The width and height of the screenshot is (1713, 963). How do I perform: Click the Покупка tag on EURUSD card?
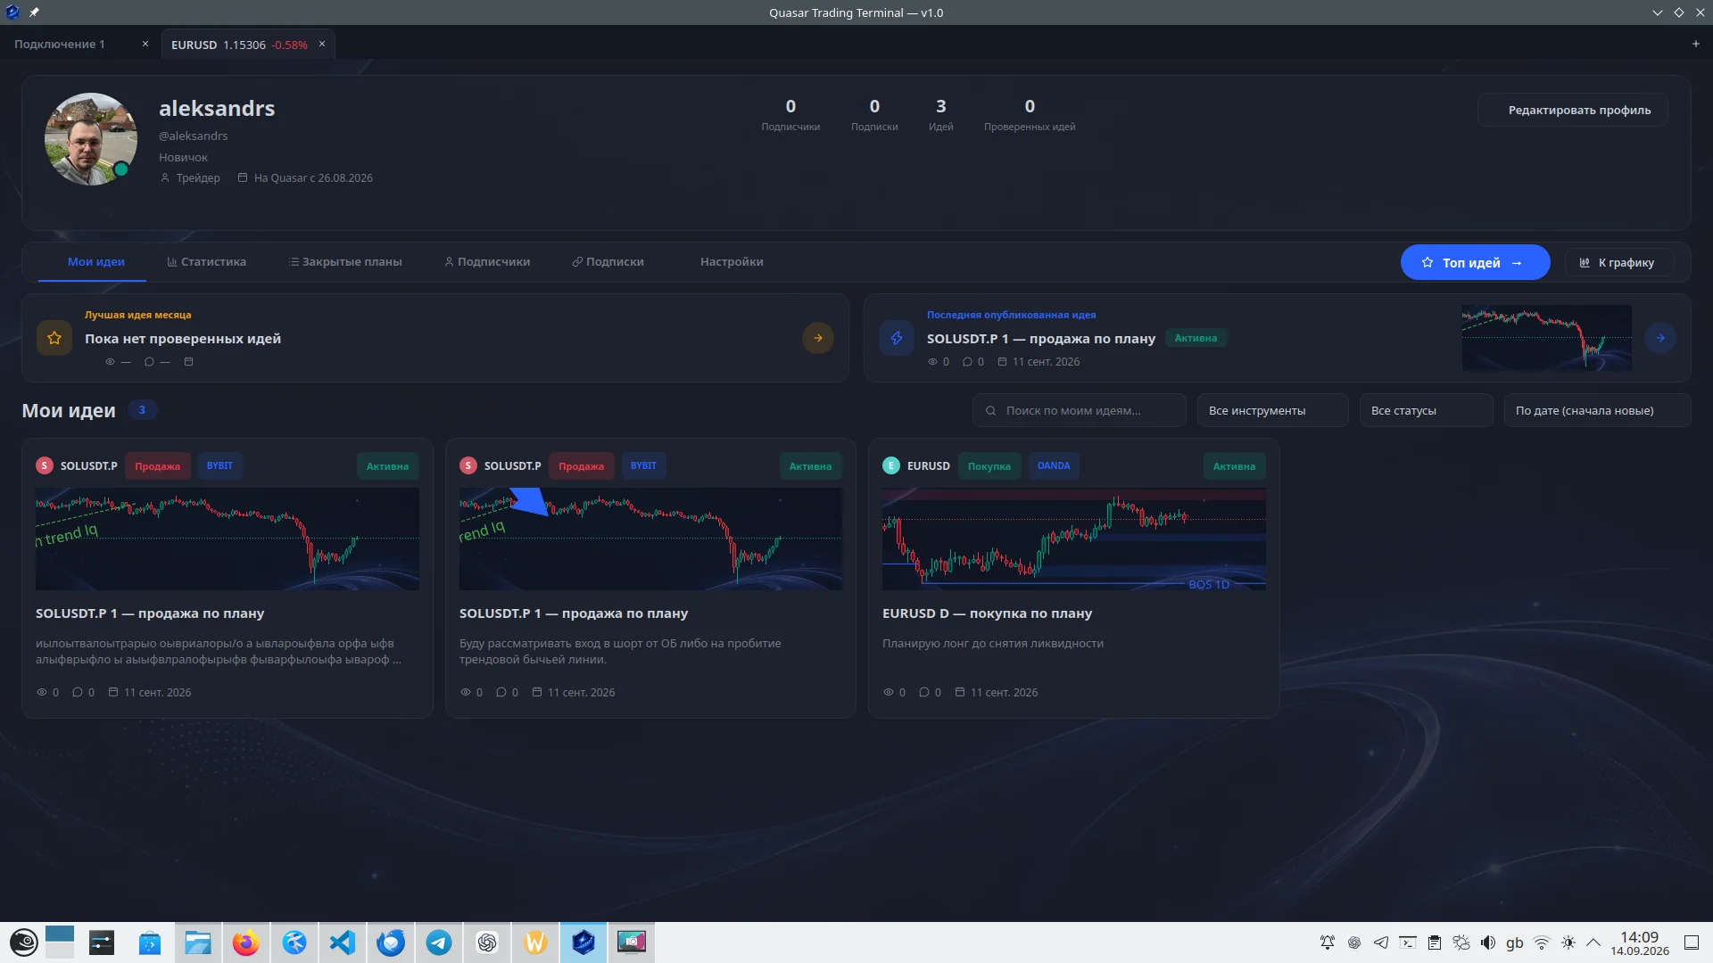pos(989,466)
